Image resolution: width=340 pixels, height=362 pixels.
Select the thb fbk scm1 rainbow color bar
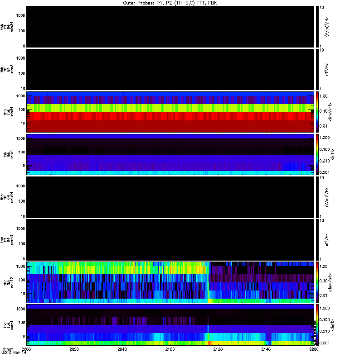pos(317,154)
